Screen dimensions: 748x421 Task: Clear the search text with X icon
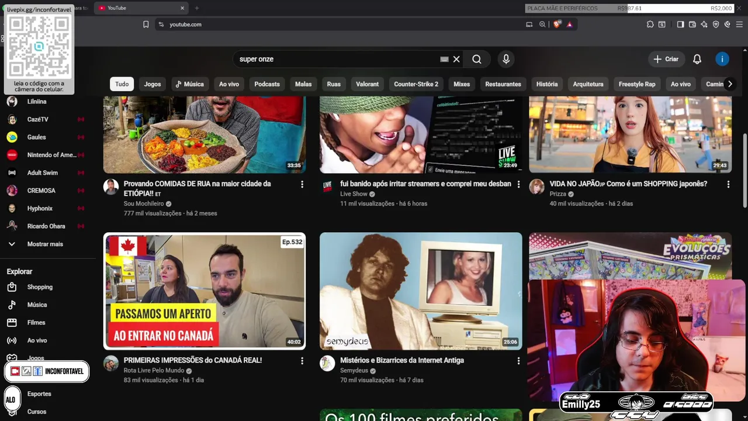click(456, 59)
